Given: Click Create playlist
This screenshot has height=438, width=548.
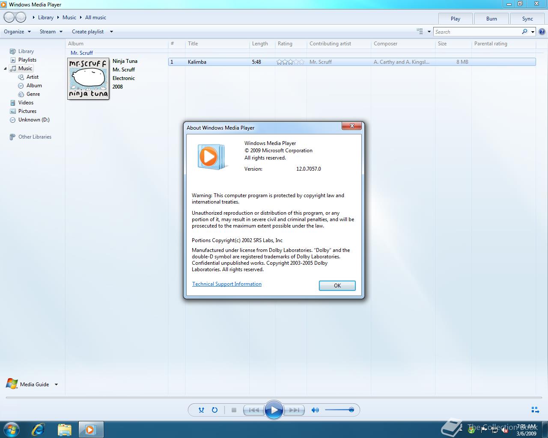Looking at the screenshot, I should [88, 32].
